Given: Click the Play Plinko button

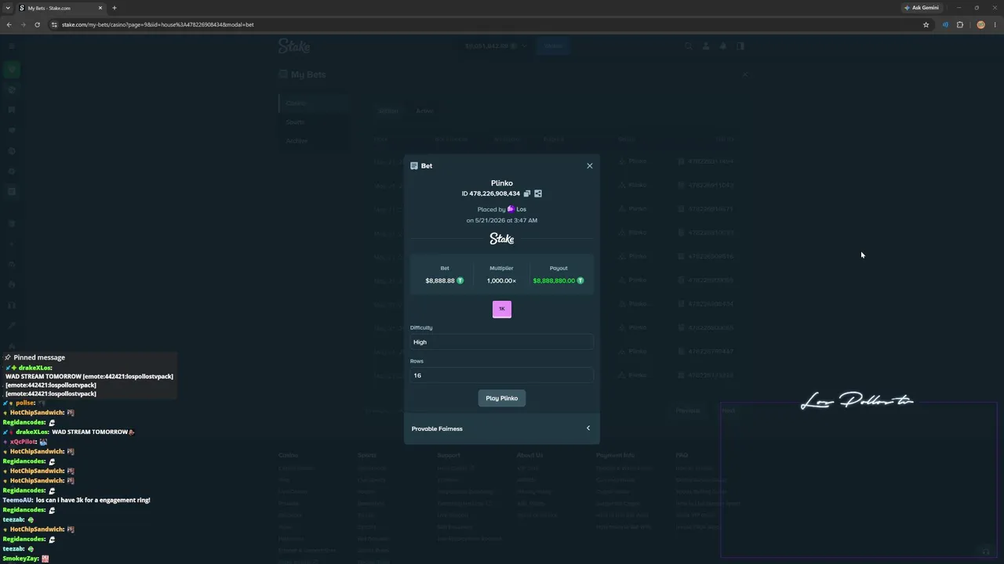Looking at the screenshot, I should click(x=502, y=398).
